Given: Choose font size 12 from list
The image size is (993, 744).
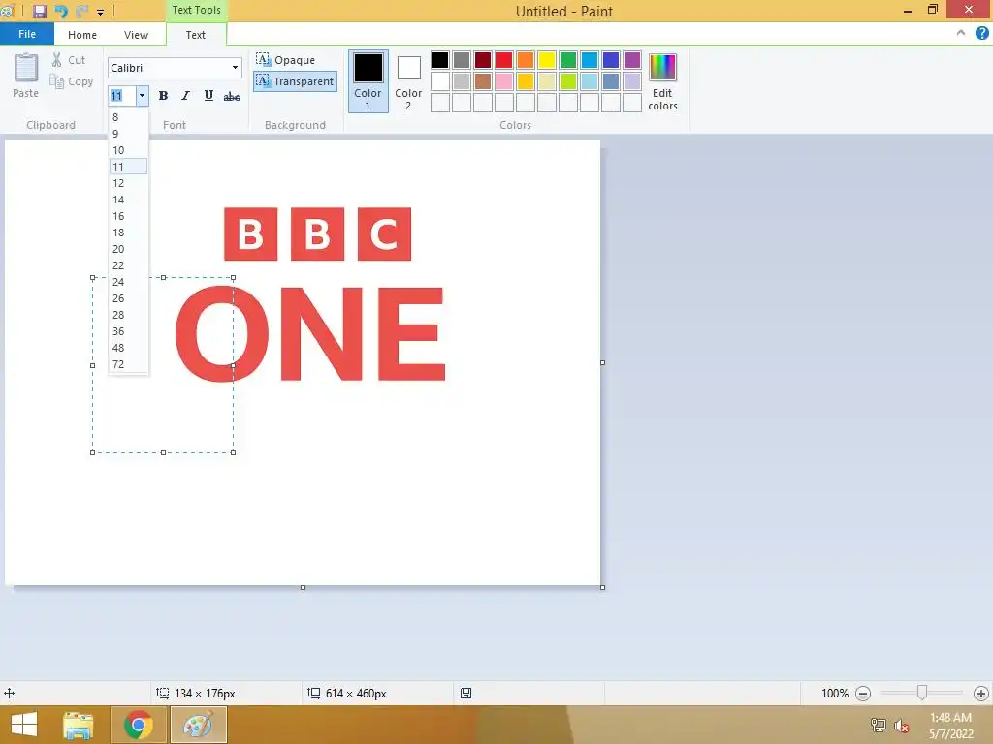Looking at the screenshot, I should click(x=128, y=183).
